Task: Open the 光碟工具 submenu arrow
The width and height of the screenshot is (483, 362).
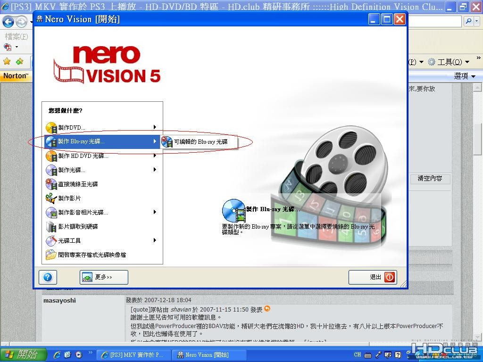Action: tap(155, 240)
